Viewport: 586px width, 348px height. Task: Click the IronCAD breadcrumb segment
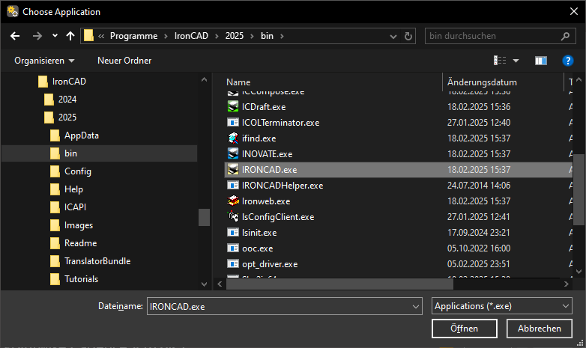pyautogui.click(x=191, y=36)
